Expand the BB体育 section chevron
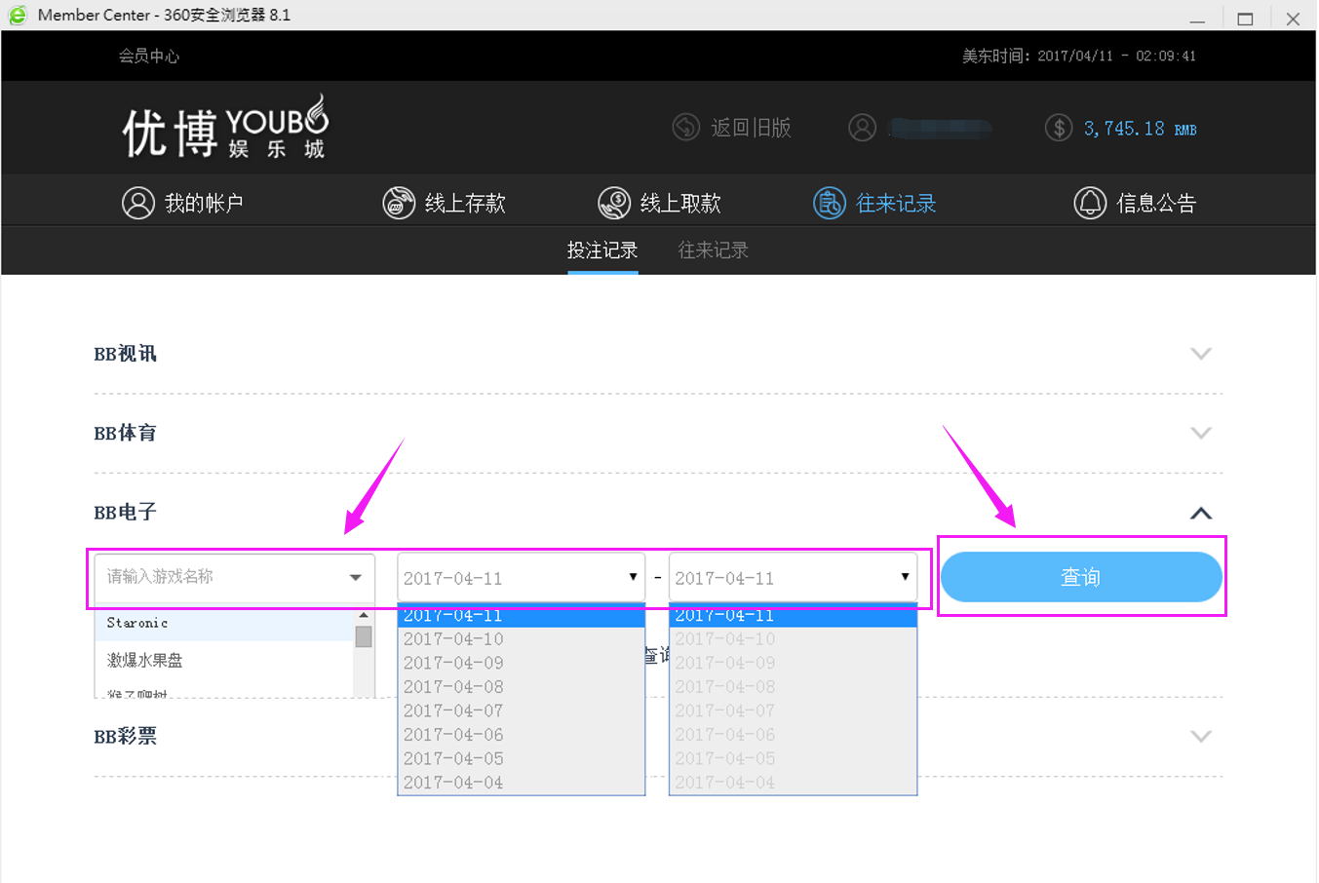The height and width of the screenshot is (883, 1319). (x=1201, y=433)
